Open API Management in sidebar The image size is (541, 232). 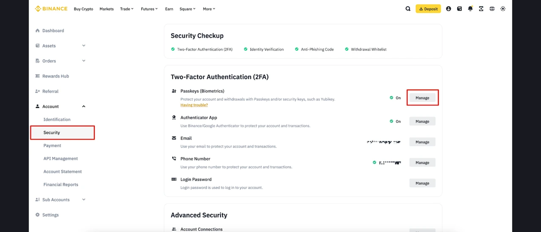point(61,159)
